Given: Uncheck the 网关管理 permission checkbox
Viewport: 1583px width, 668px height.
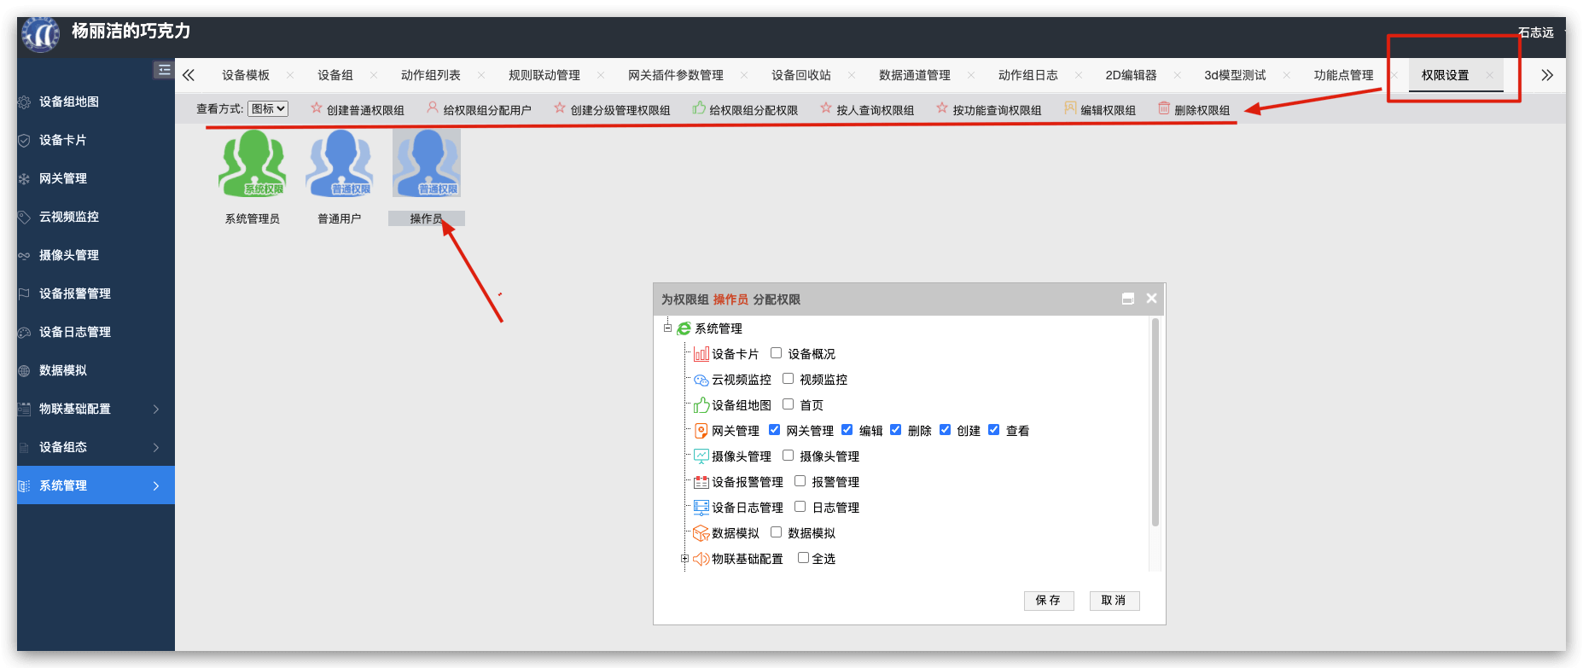Looking at the screenshot, I should (x=774, y=430).
